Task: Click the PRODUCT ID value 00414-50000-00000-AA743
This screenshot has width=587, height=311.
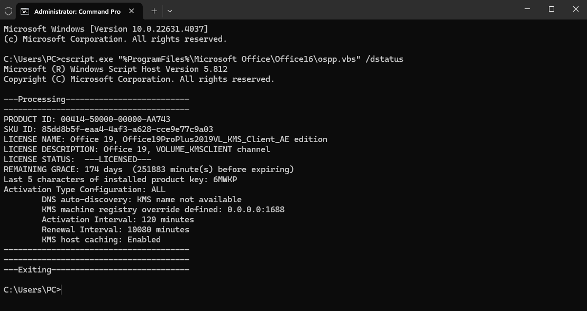Action: (115, 119)
